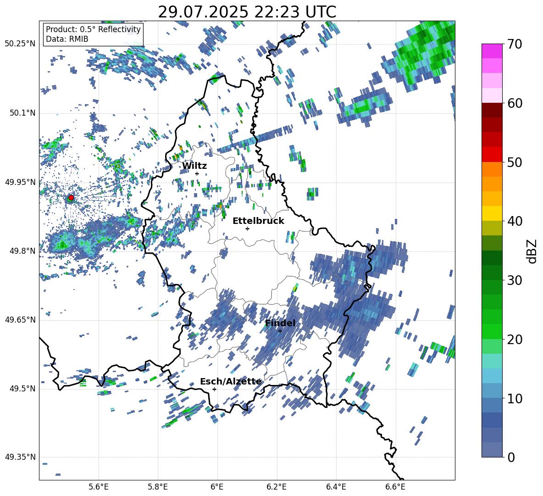
Task: Click the 6.6°E longitude label
Action: [395, 487]
